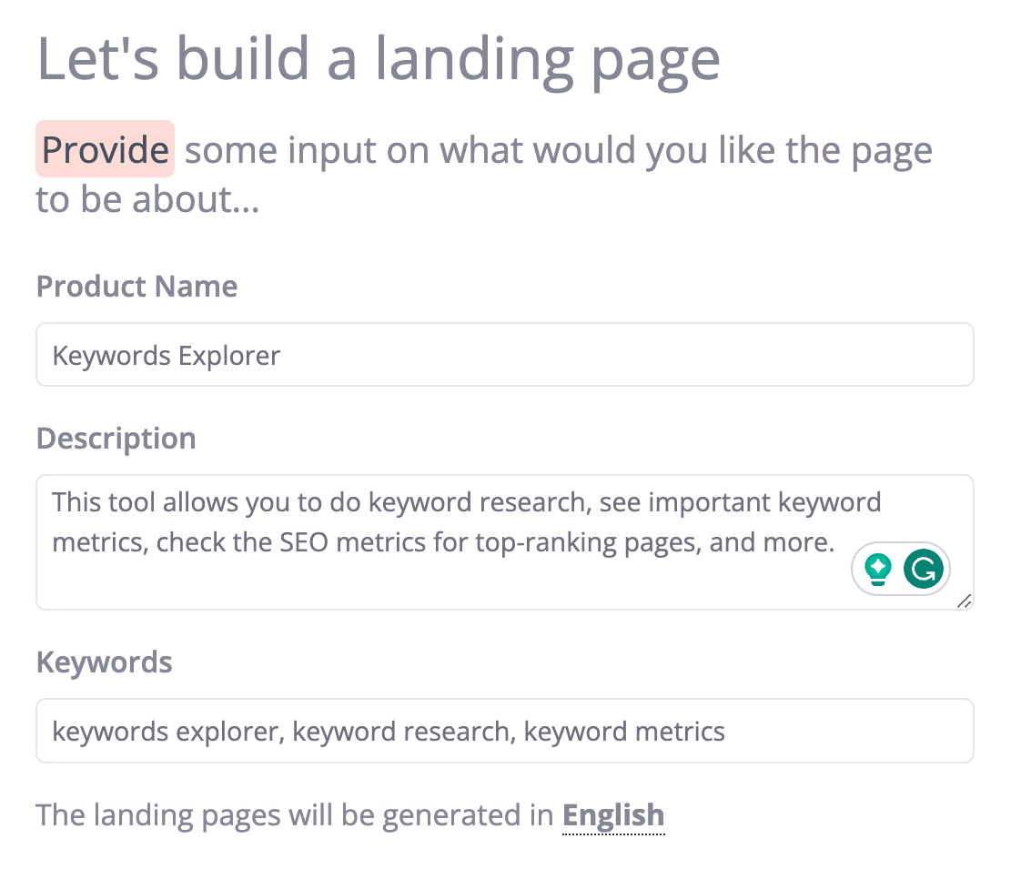Click the Product Name label
Screen dimensions: 1021x879
136,287
